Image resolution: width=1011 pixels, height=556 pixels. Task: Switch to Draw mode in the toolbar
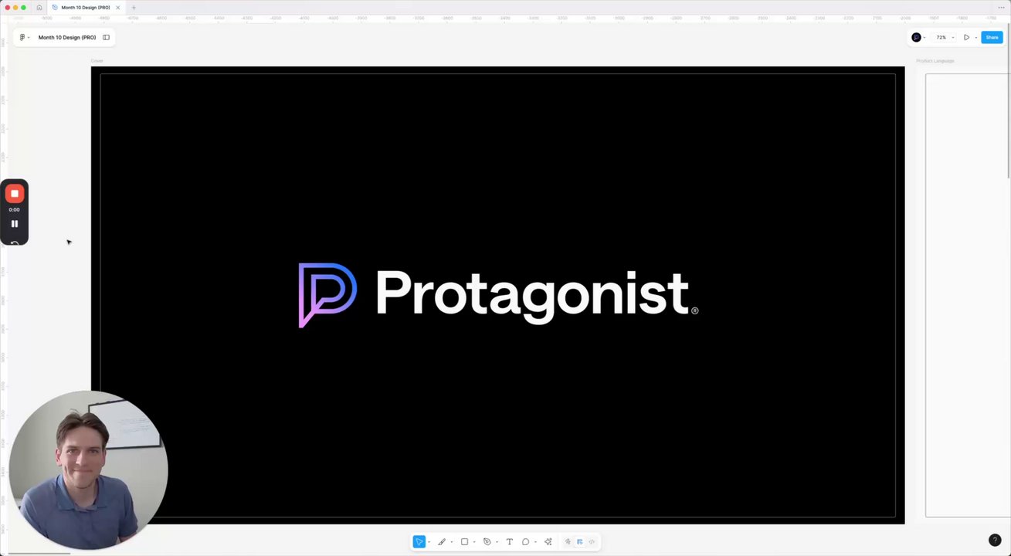click(x=568, y=542)
